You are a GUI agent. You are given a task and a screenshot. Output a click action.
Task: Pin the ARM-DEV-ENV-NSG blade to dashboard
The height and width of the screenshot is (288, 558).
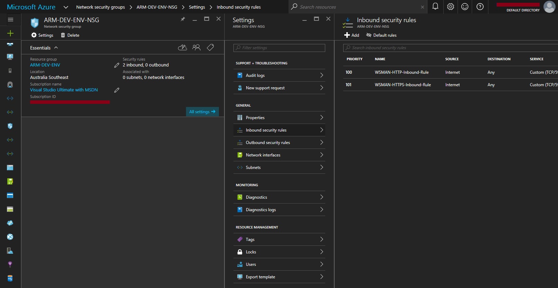click(x=183, y=19)
